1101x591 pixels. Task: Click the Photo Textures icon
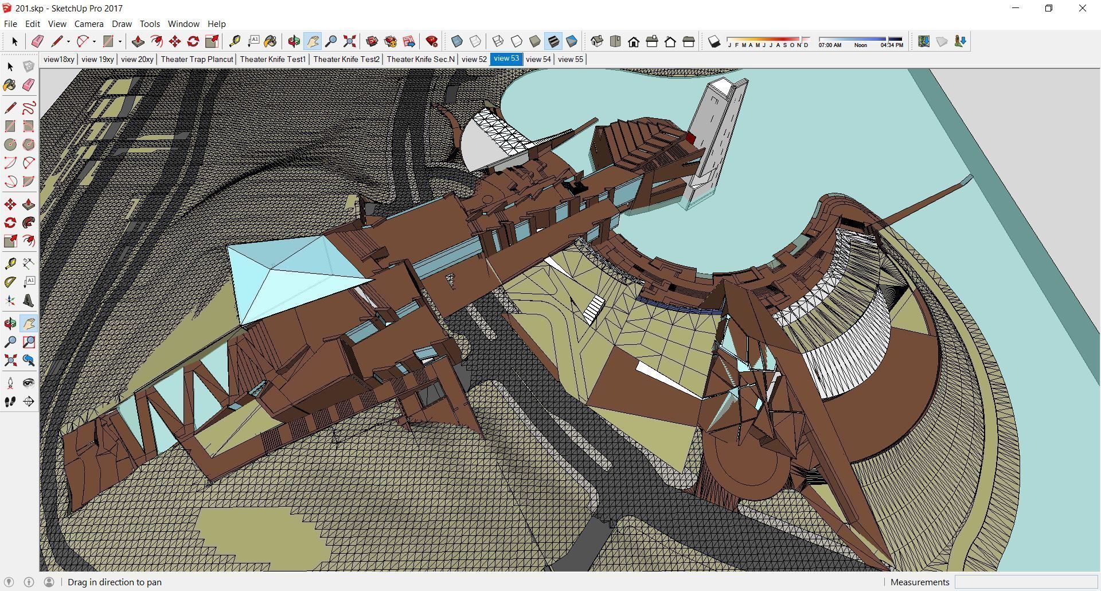click(x=961, y=41)
